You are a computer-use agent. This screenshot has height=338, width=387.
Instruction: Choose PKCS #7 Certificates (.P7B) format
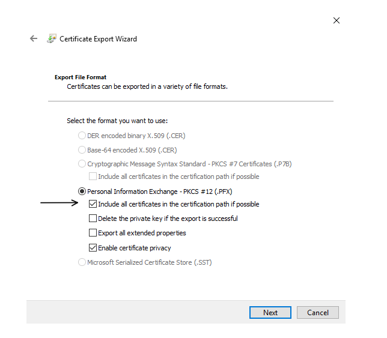click(82, 164)
